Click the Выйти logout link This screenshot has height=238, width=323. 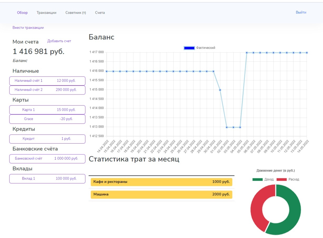[x=301, y=12]
